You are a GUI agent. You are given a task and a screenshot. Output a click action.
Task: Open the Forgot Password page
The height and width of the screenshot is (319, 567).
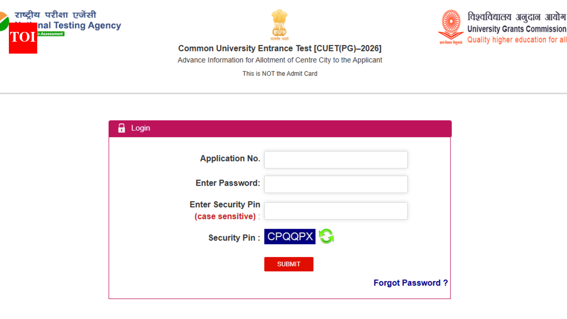coord(410,283)
